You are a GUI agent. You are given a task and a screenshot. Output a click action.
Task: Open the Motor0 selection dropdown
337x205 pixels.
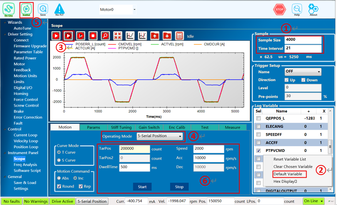coord(117,10)
